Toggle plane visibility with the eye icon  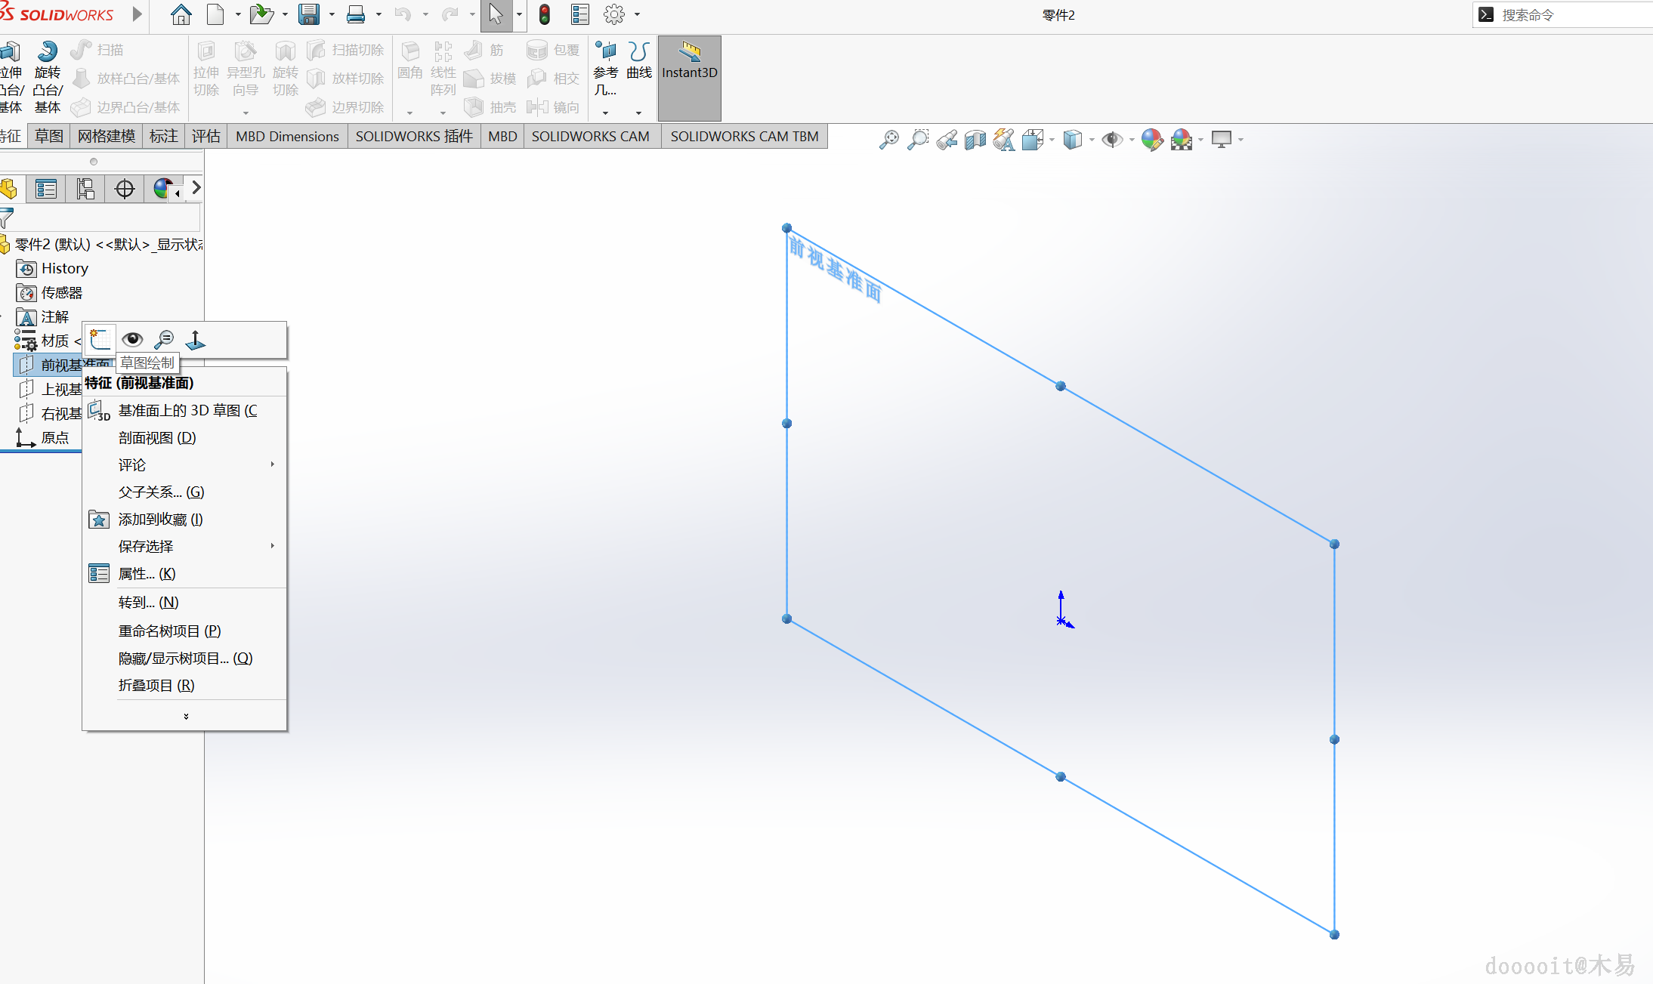(x=132, y=340)
